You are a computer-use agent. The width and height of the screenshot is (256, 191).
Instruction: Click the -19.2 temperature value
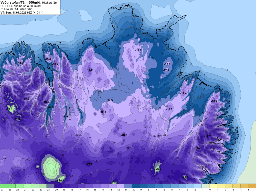(x=197, y=148)
